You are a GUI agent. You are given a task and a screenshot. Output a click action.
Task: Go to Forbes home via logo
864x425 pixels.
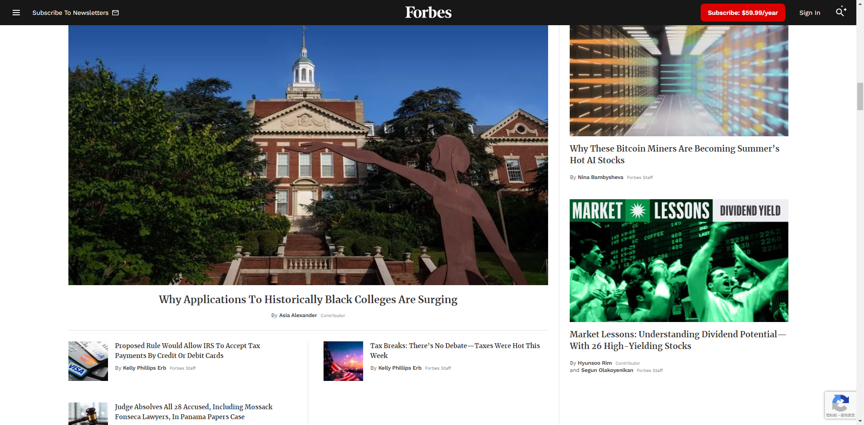pyautogui.click(x=428, y=13)
